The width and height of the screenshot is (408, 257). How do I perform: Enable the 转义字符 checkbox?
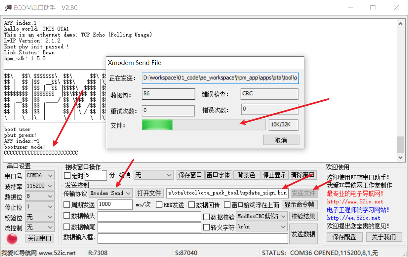206,227
